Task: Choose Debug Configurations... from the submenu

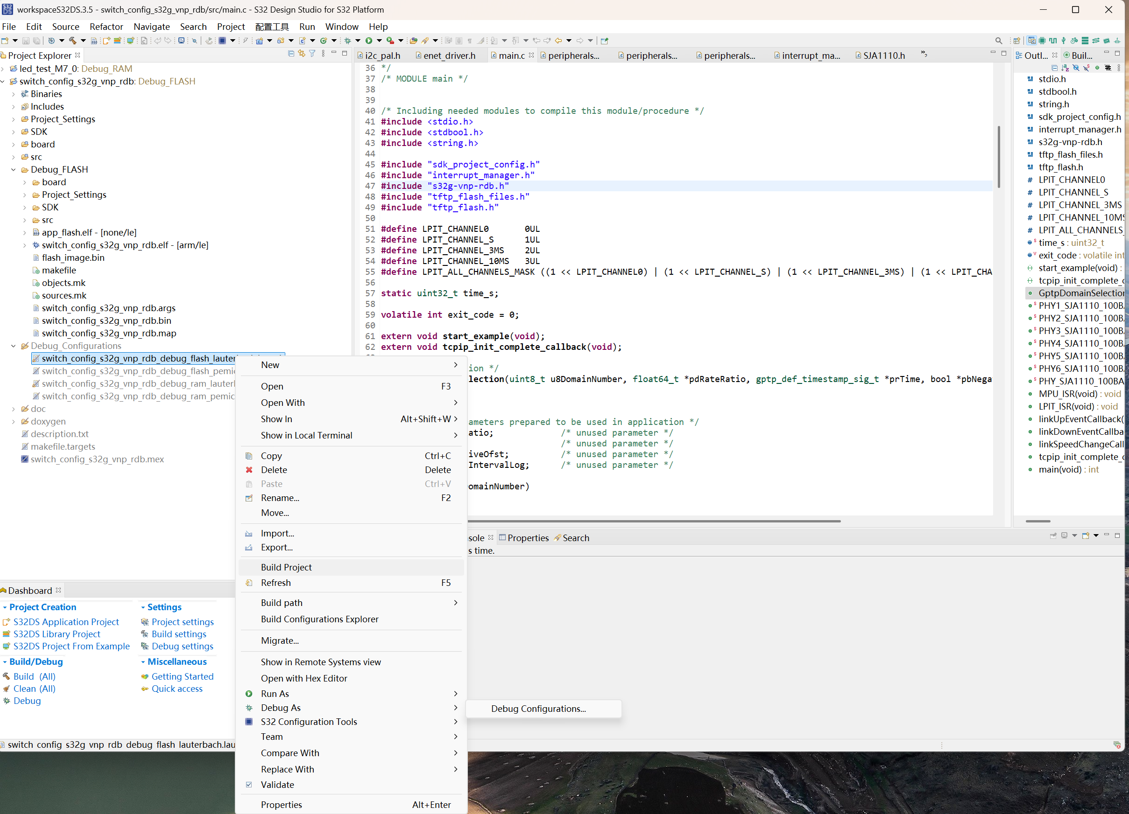Action: tap(538, 709)
